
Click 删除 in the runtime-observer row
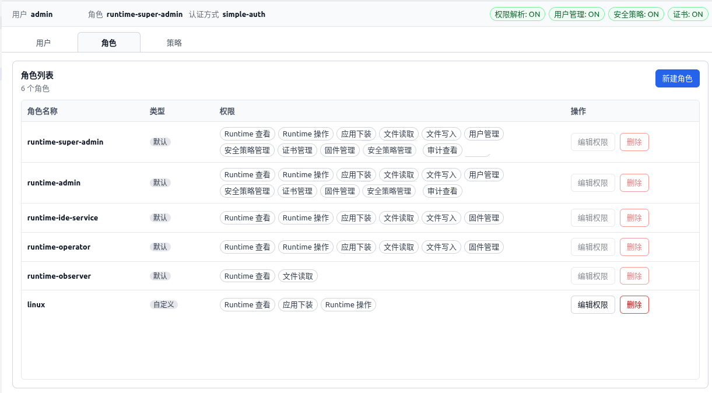tap(634, 276)
